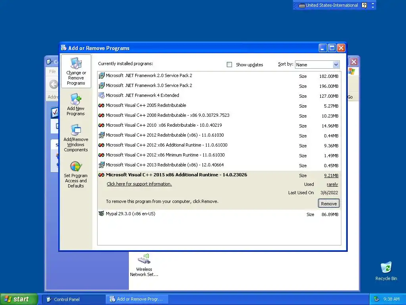Switch to Control Panel taskbar button
This screenshot has height=305, width=406.
pos(74,299)
